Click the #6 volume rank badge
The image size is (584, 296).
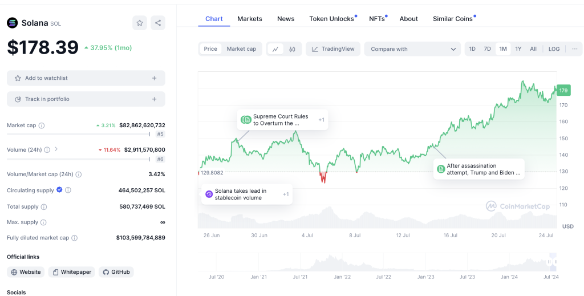pyautogui.click(x=160, y=159)
